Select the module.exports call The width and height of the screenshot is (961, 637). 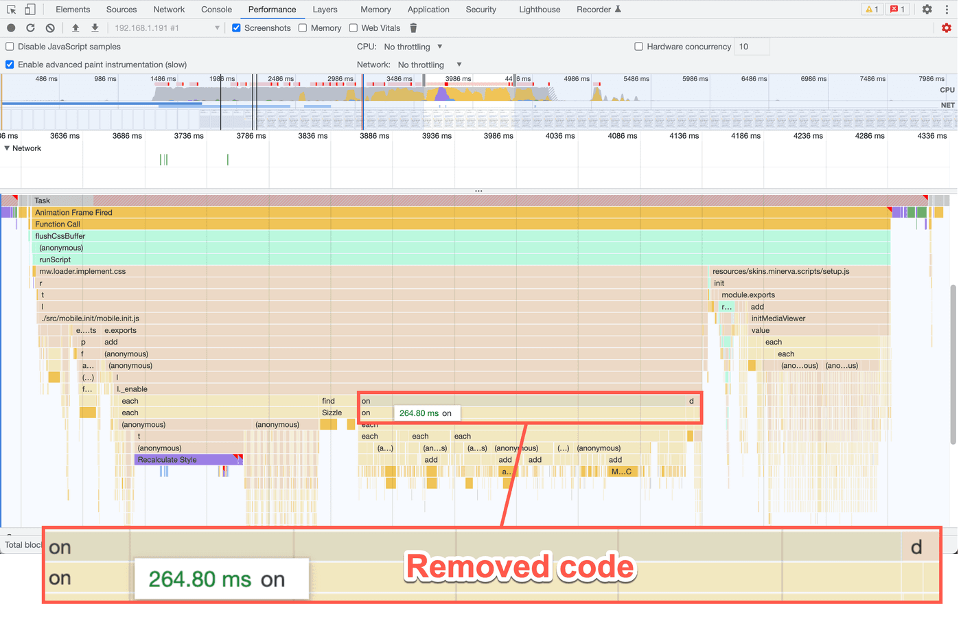coord(803,295)
